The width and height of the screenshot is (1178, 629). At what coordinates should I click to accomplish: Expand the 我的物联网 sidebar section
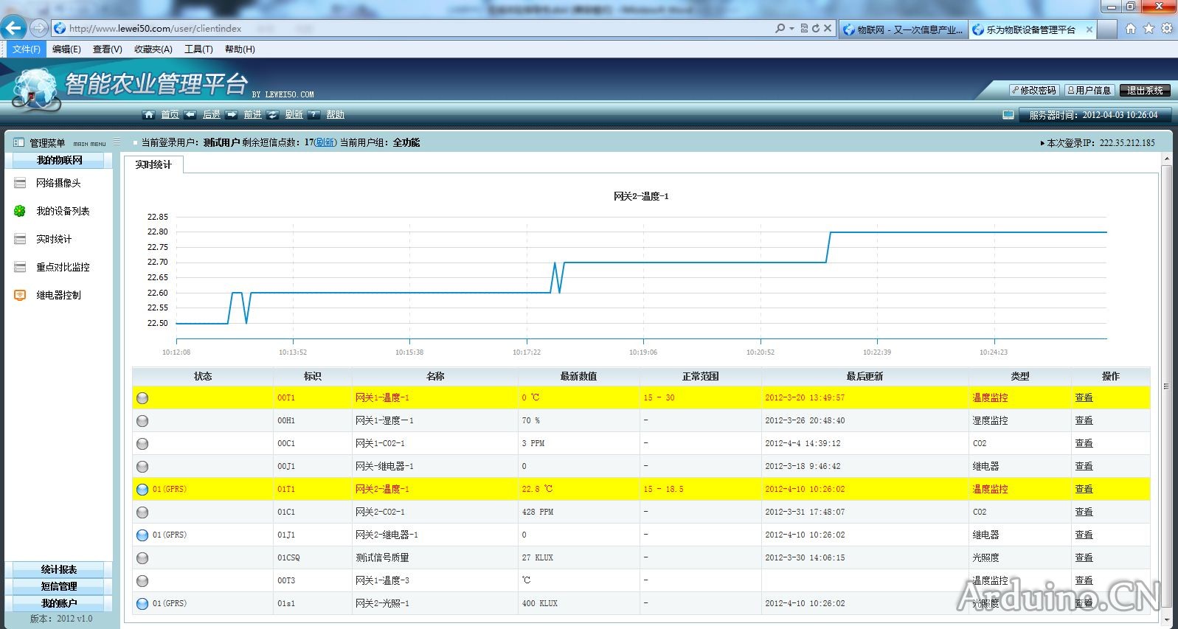59,160
